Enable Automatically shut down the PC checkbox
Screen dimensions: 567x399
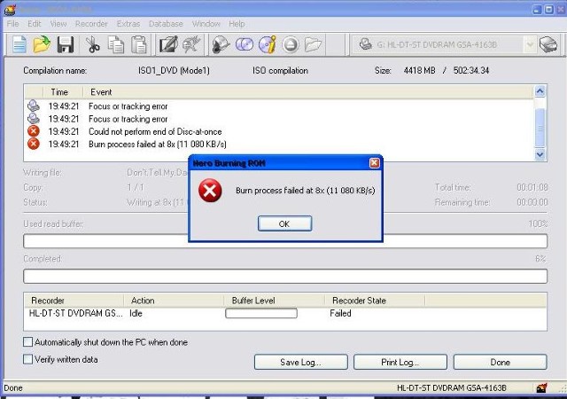point(27,342)
